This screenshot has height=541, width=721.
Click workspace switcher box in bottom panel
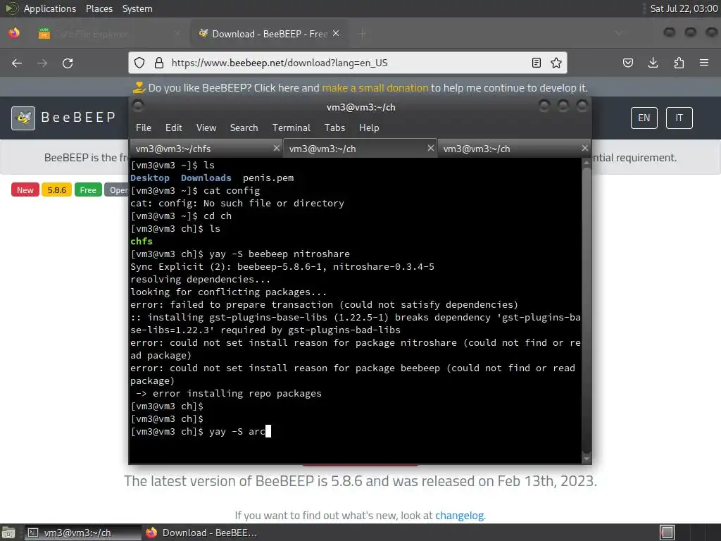[667, 533]
